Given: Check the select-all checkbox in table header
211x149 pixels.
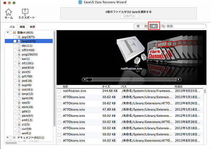Looking at the screenshot, I should point(59,87).
